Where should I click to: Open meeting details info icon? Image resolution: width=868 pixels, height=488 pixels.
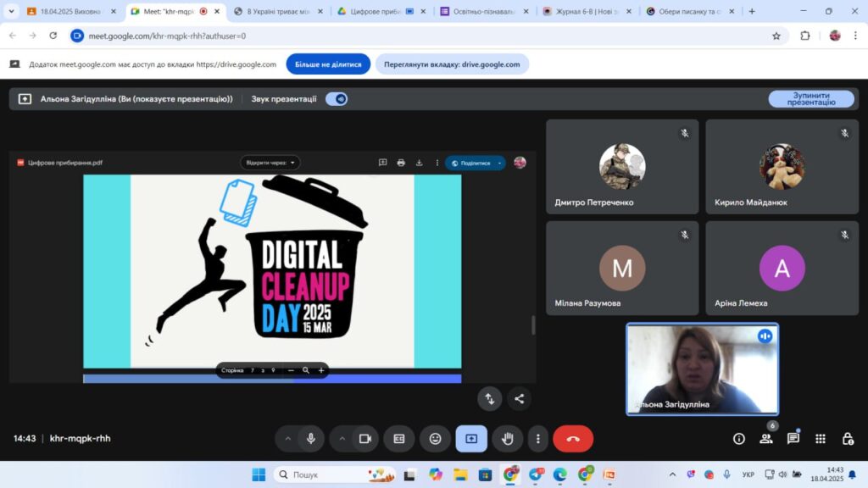(x=739, y=439)
